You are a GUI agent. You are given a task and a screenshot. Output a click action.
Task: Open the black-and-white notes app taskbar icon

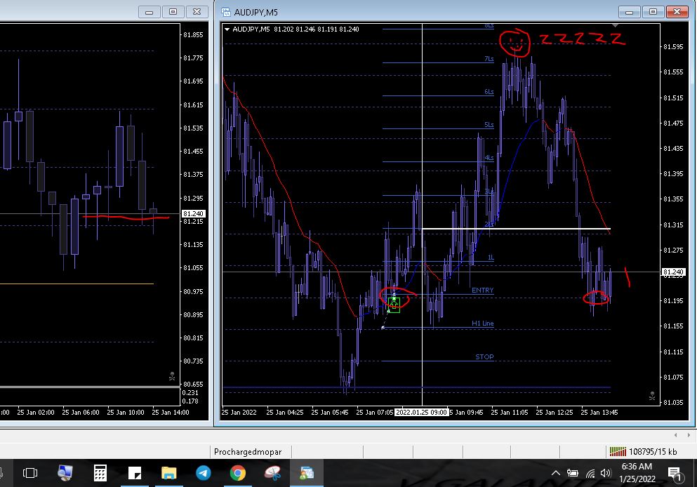pos(134,473)
